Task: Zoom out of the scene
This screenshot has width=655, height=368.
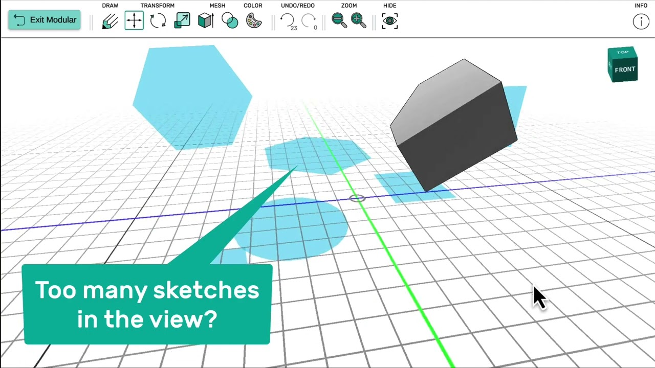Action: [339, 20]
